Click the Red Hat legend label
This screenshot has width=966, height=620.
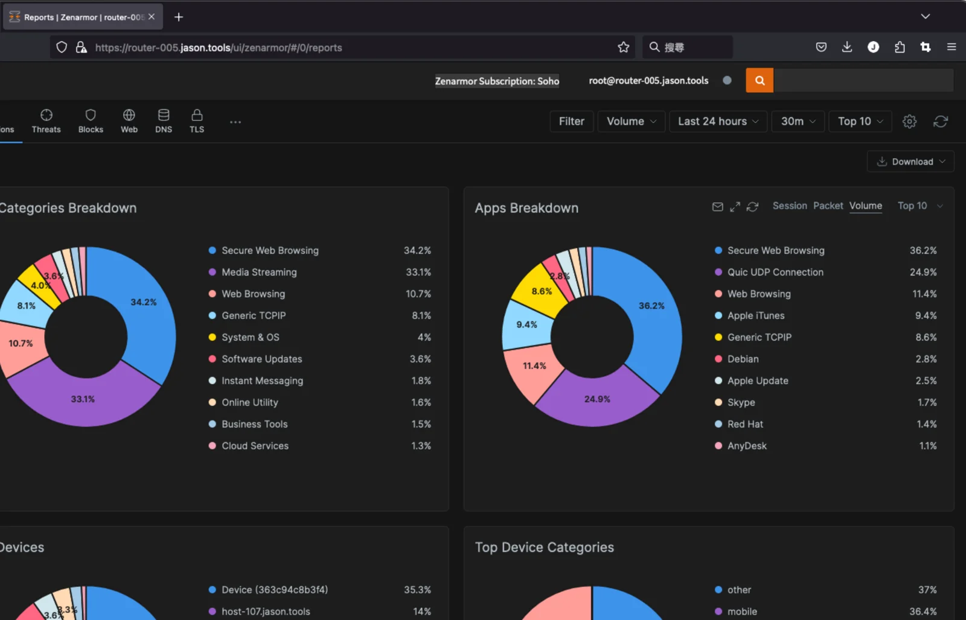(x=745, y=424)
